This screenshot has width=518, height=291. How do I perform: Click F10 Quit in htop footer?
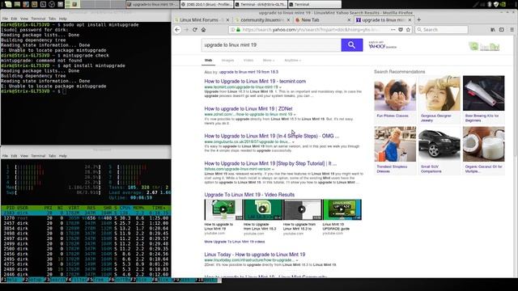(x=207, y=280)
